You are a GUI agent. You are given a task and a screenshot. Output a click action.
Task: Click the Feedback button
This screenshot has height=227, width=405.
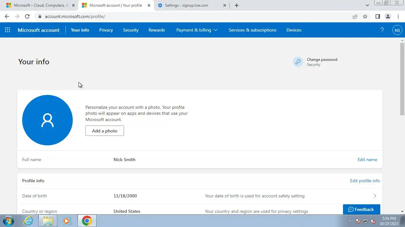click(362, 209)
